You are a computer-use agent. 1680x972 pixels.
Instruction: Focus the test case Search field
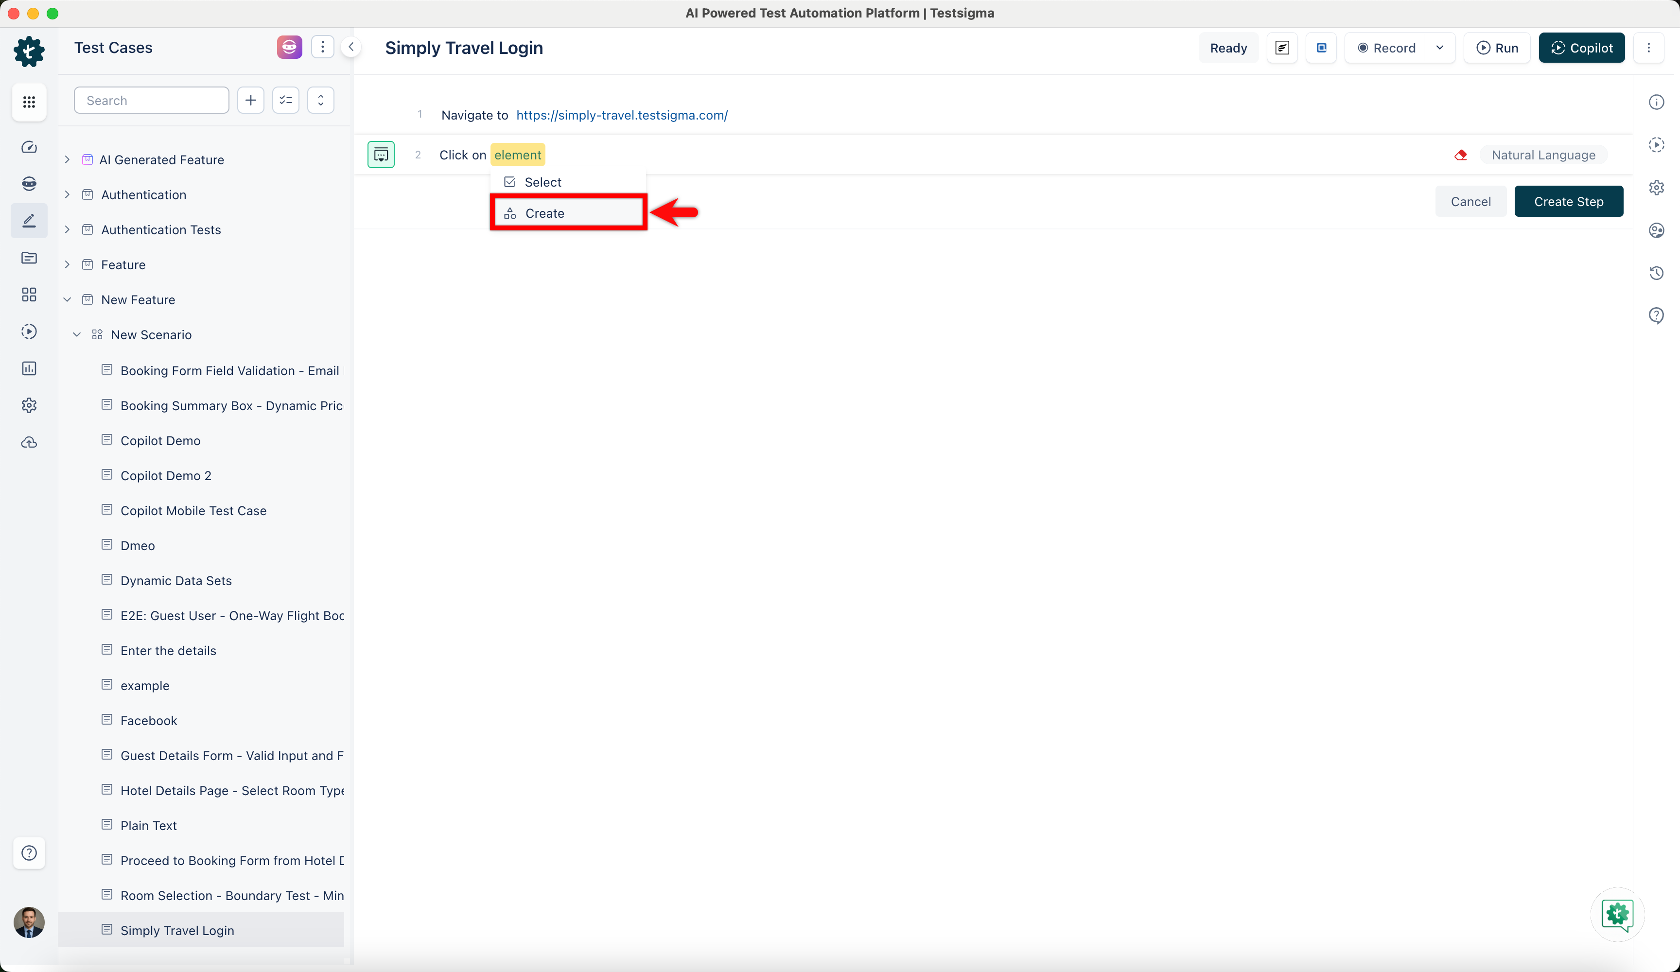pyautogui.click(x=151, y=100)
